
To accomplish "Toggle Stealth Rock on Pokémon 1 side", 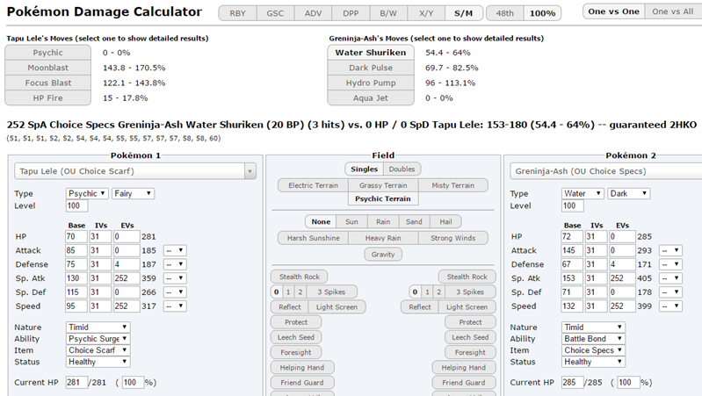I will click(300, 277).
